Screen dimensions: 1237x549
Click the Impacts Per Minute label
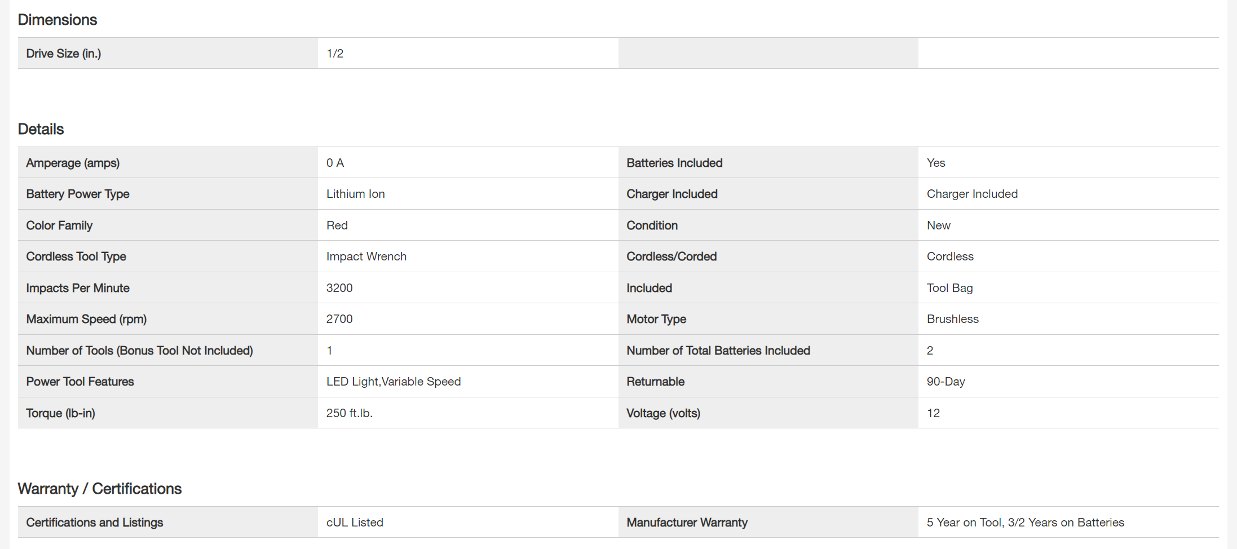click(78, 288)
